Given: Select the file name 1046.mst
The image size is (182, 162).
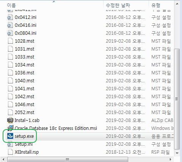Looking at the screenshot, I should (25, 105).
